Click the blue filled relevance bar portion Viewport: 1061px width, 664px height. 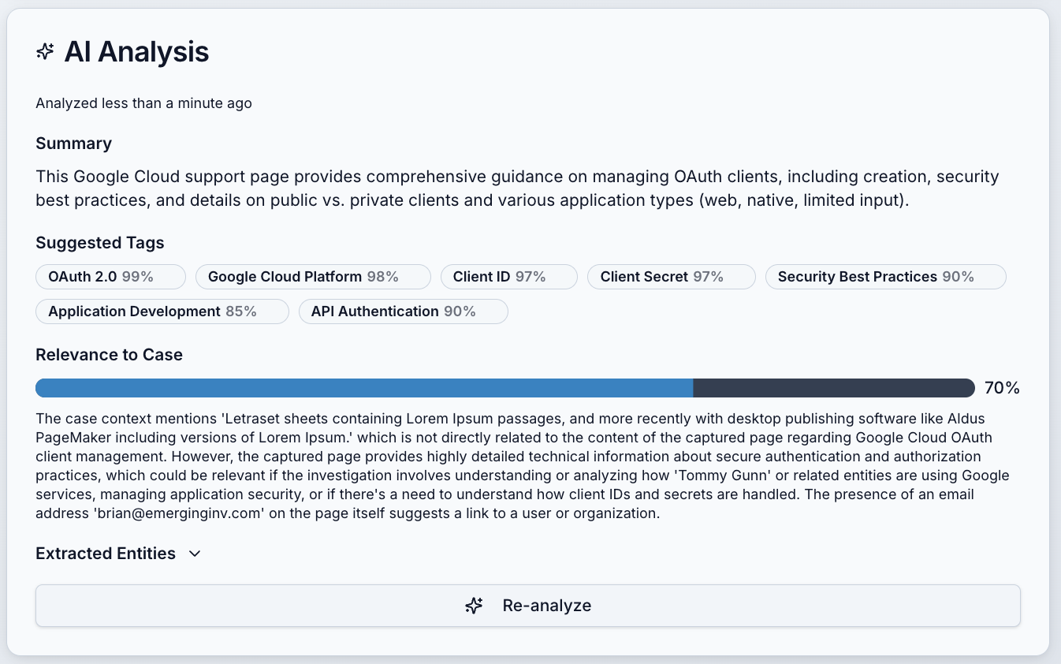point(364,388)
